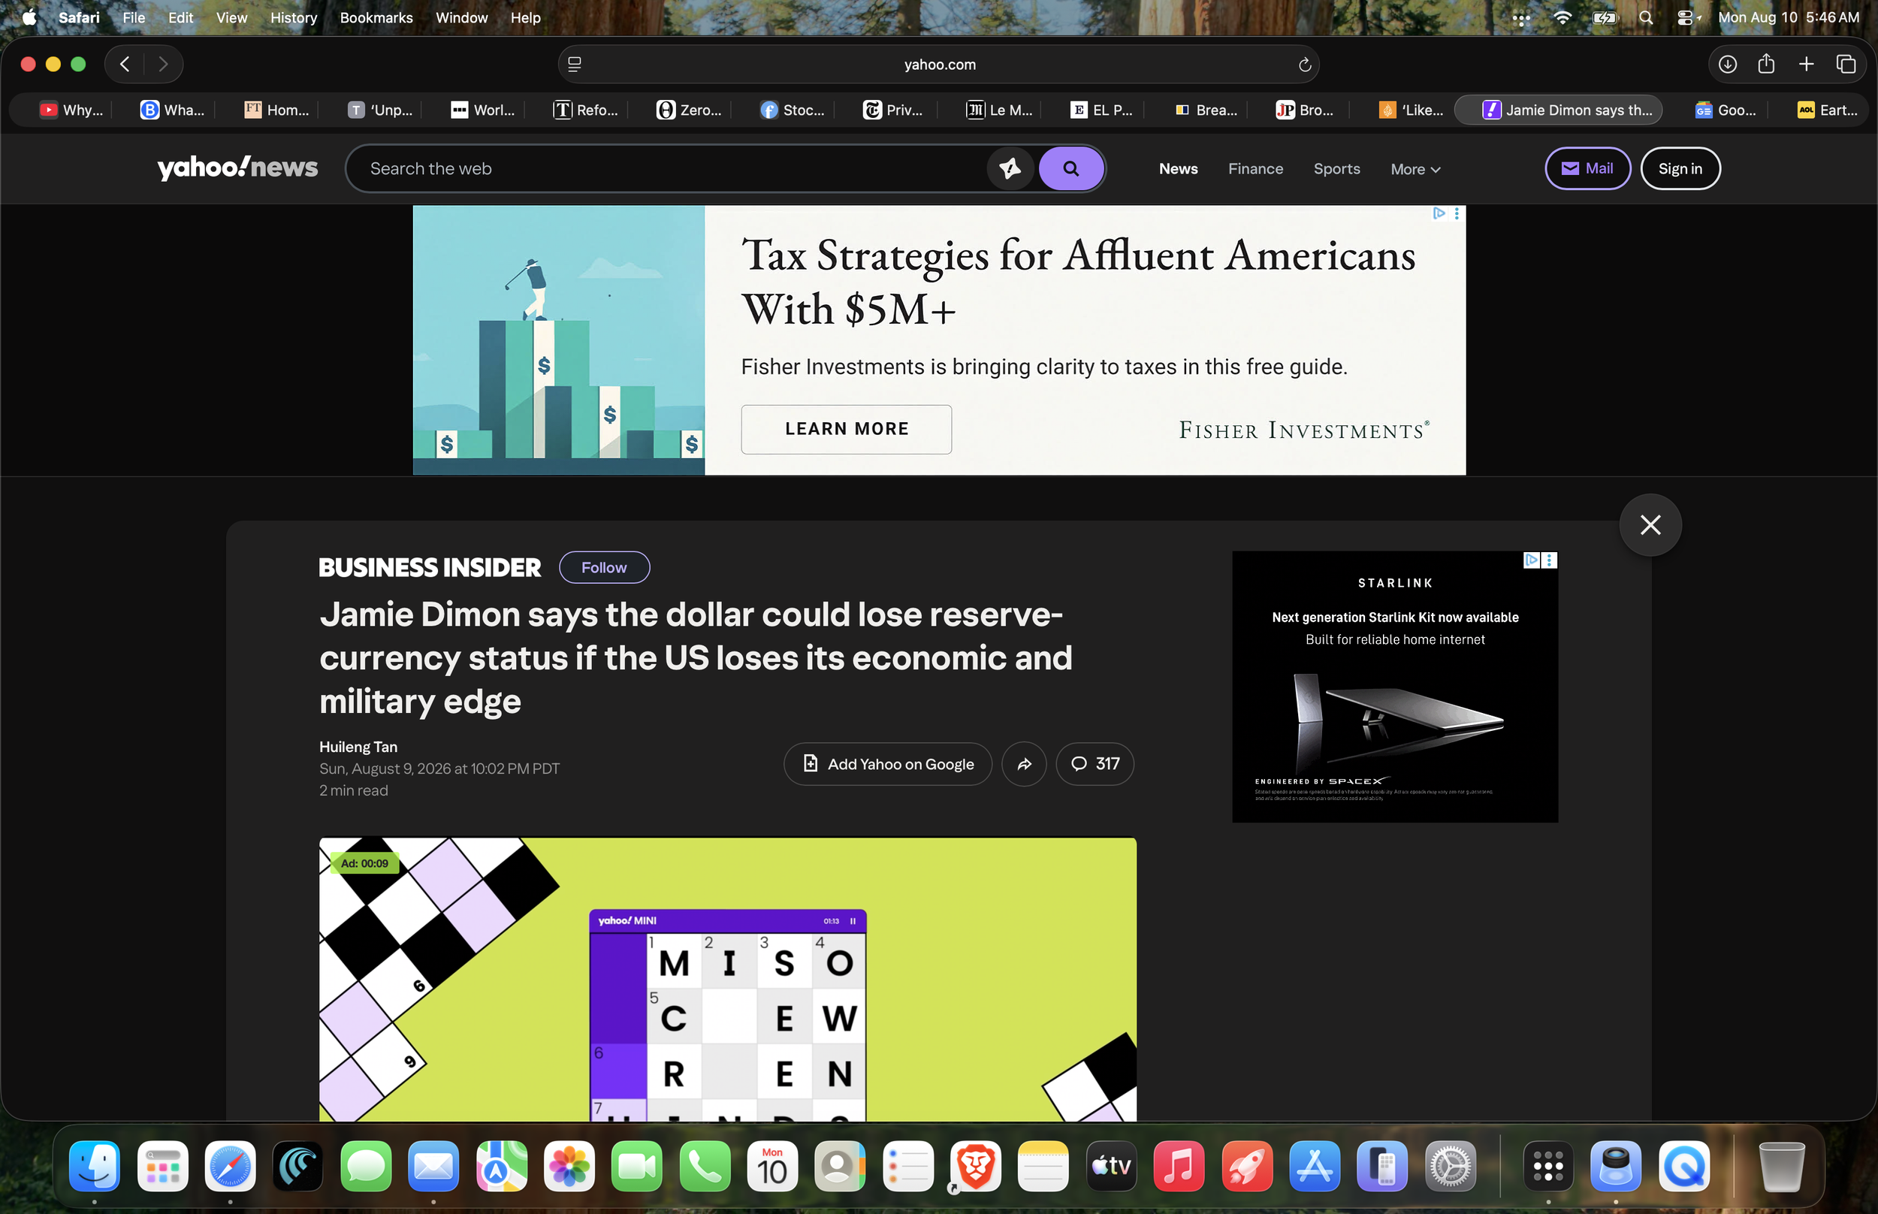Open Finder from the Dock
1878x1214 pixels.
[94, 1167]
